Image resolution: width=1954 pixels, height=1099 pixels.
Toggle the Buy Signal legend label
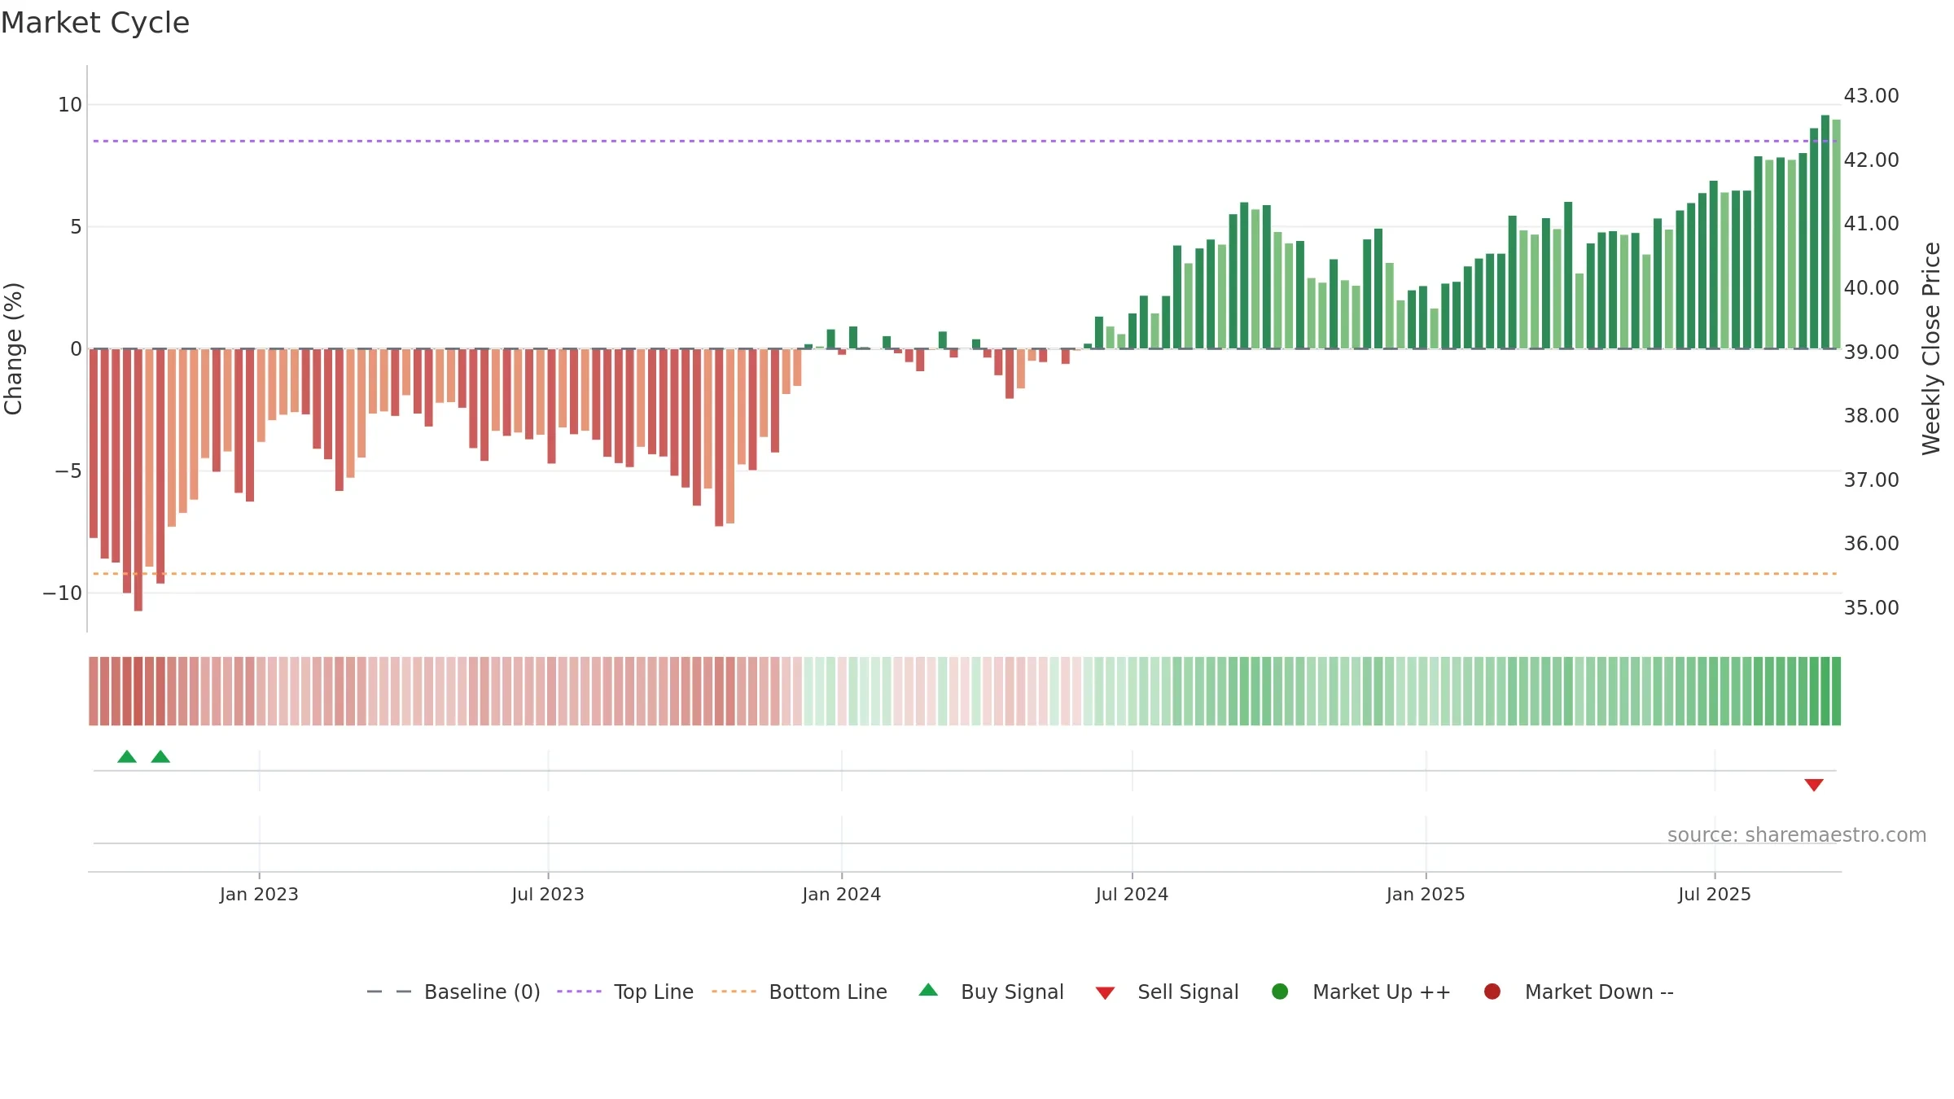tap(1012, 992)
